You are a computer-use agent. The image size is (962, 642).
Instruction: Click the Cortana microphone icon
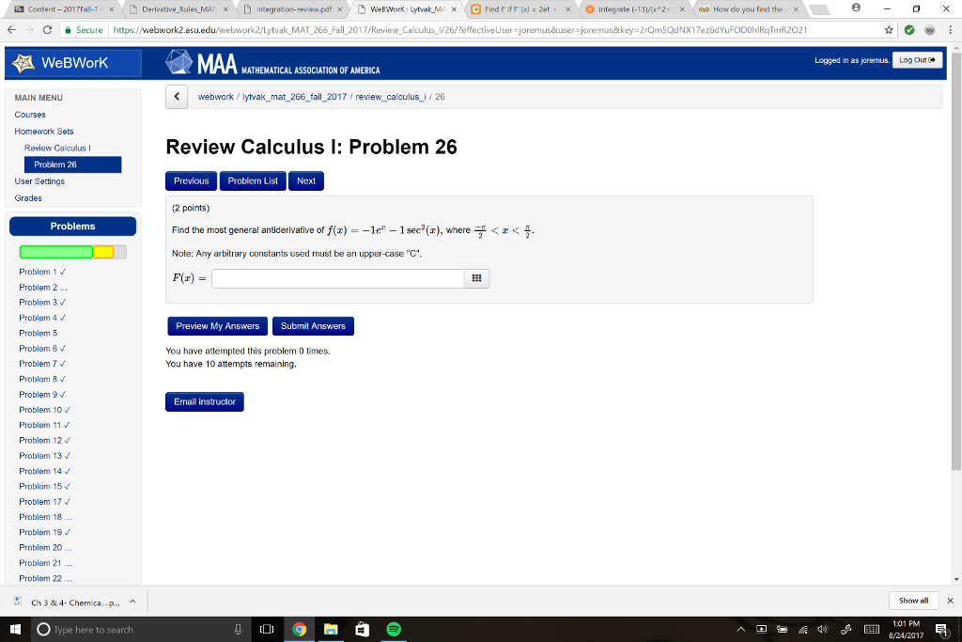238,629
